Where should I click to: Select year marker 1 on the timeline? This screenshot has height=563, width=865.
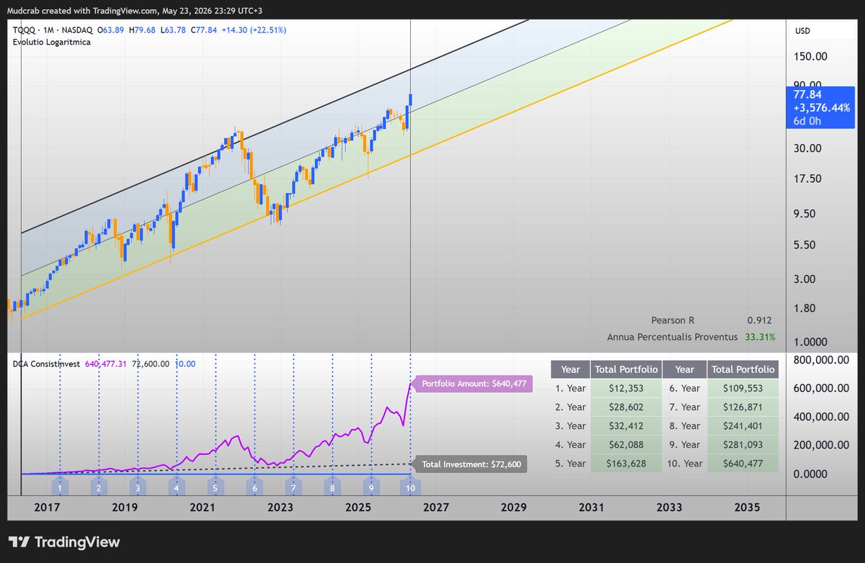coord(60,487)
